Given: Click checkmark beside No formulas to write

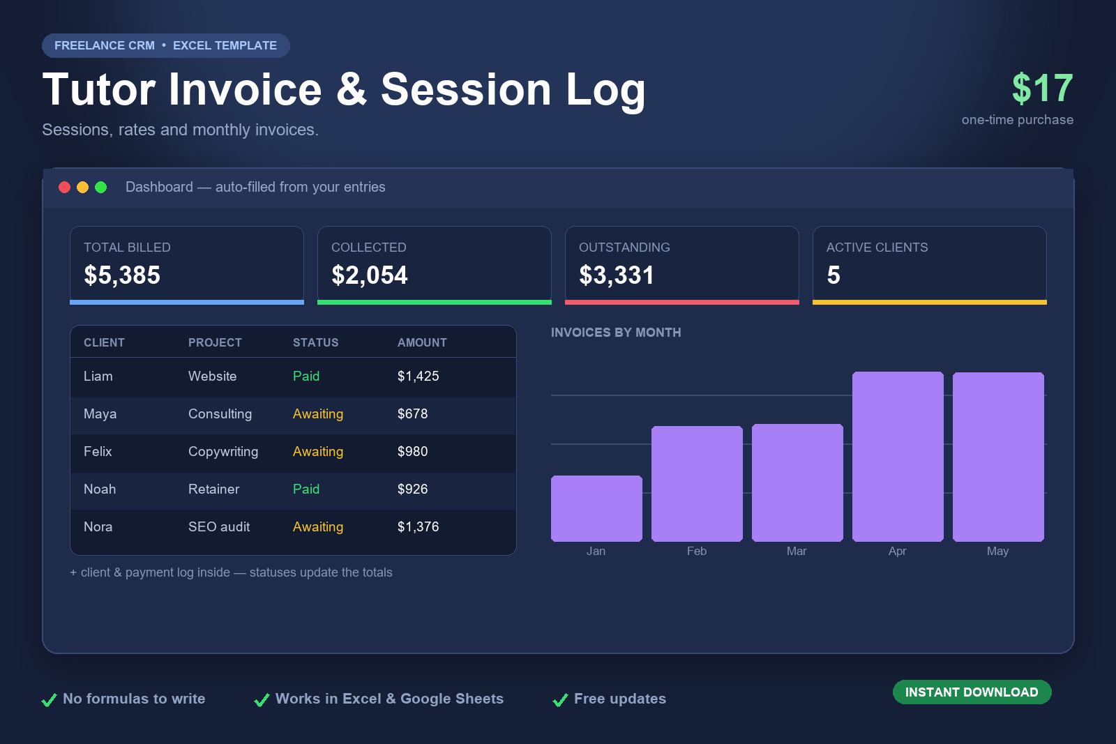Looking at the screenshot, I should [x=50, y=699].
